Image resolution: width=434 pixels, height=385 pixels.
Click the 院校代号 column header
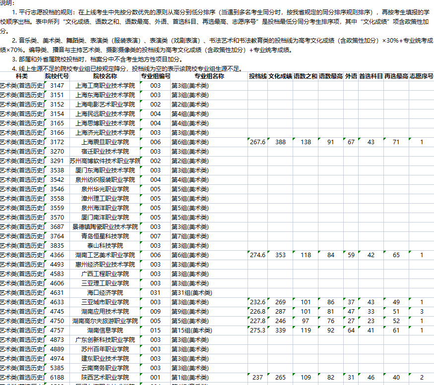pyautogui.click(x=57, y=76)
